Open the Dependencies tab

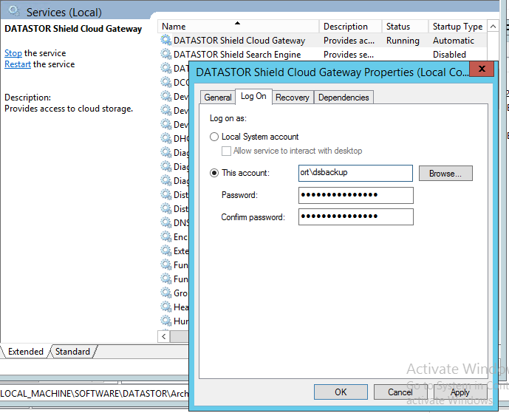344,98
